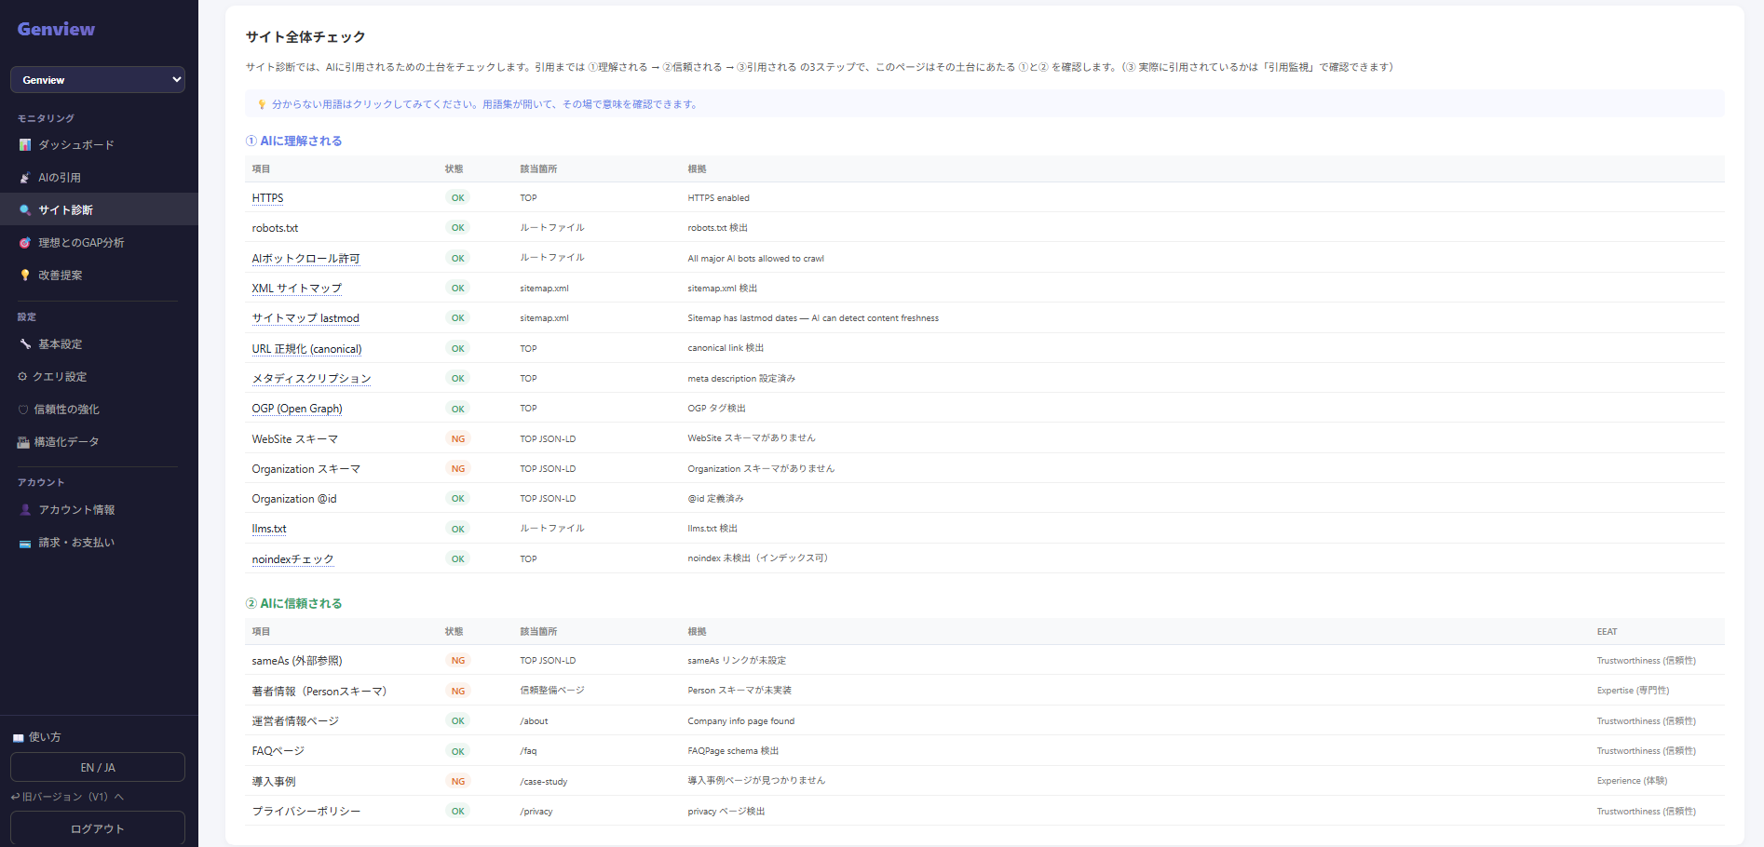Click the AIの引用 icon in sidebar
Viewport: 1764px width, 847px height.
point(25,178)
